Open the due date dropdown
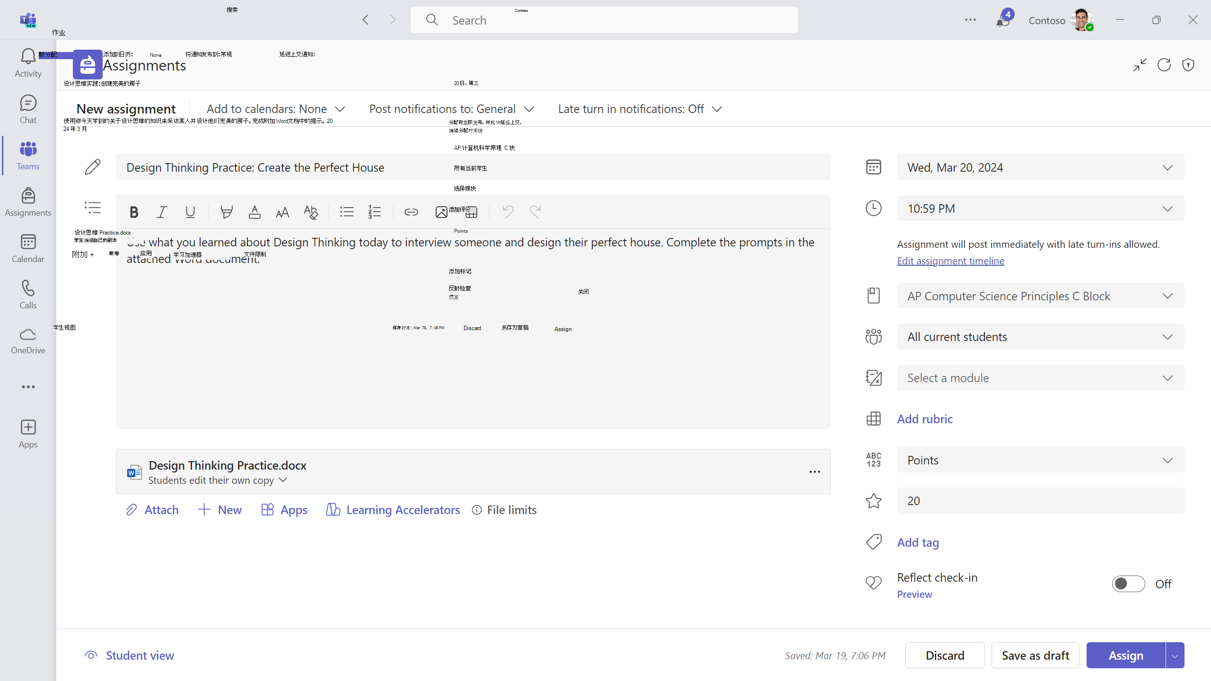 1040,167
